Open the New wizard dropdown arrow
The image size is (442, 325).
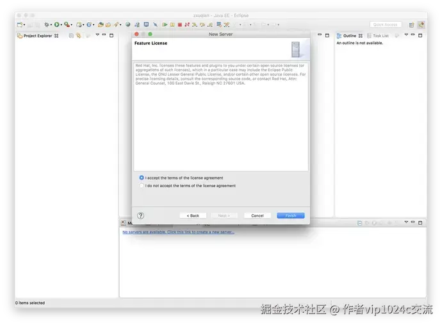(x=24, y=25)
